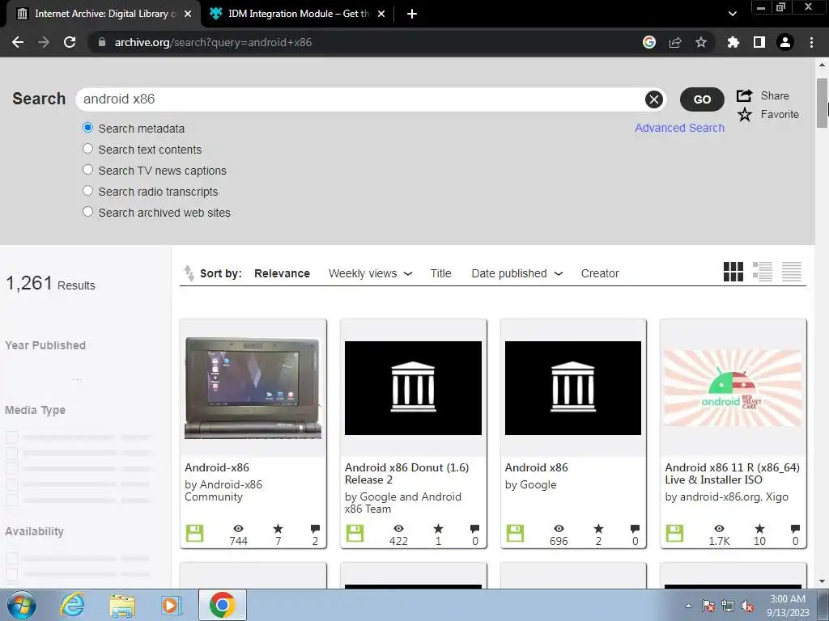Open Windows Start menu
Screen dimensions: 829x621
[x=22, y=605]
